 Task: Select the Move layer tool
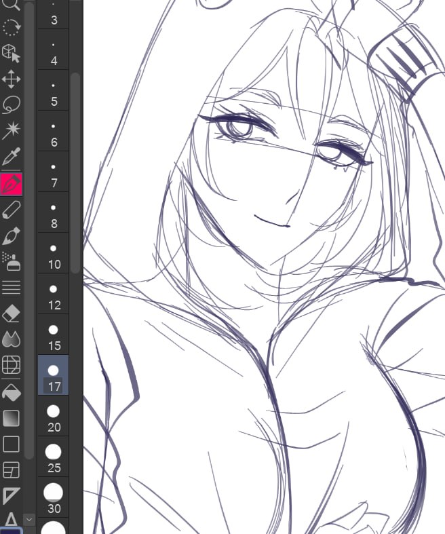12,79
